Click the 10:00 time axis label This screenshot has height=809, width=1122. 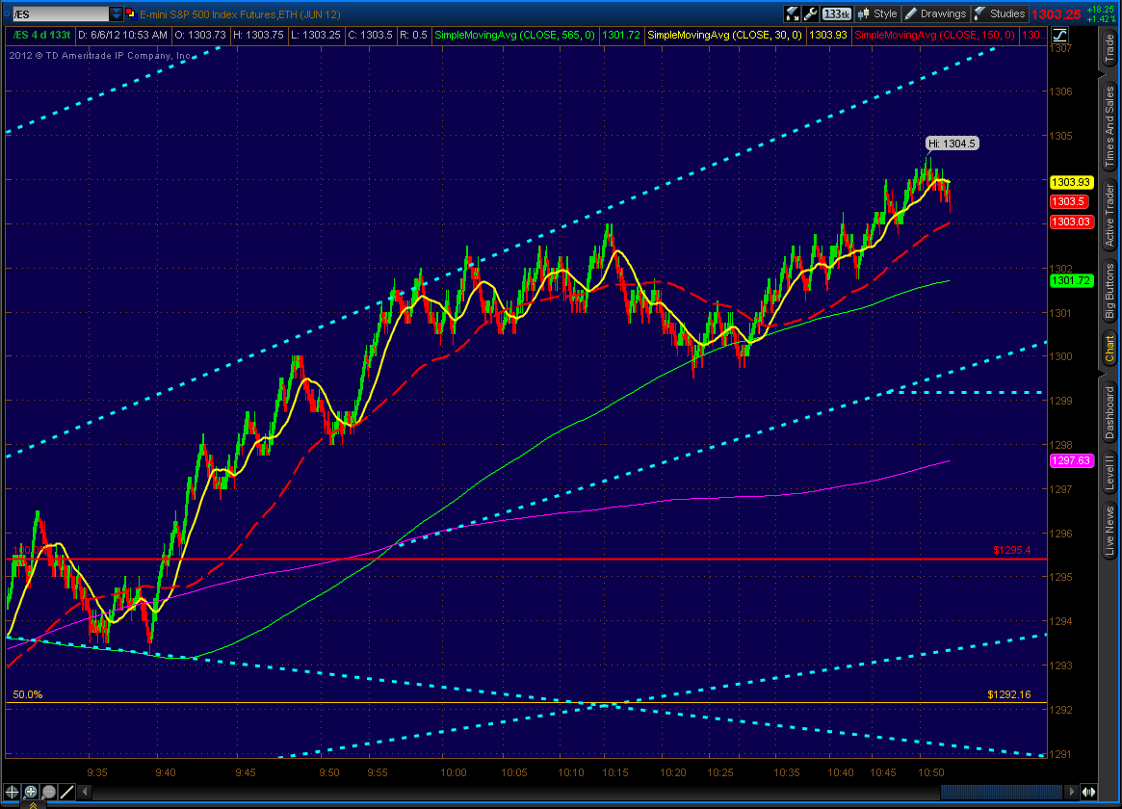point(454,772)
